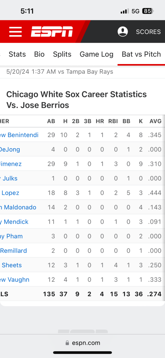Screen dimensions: 165x358
Task: Select the Game Log tab
Action: point(96,54)
